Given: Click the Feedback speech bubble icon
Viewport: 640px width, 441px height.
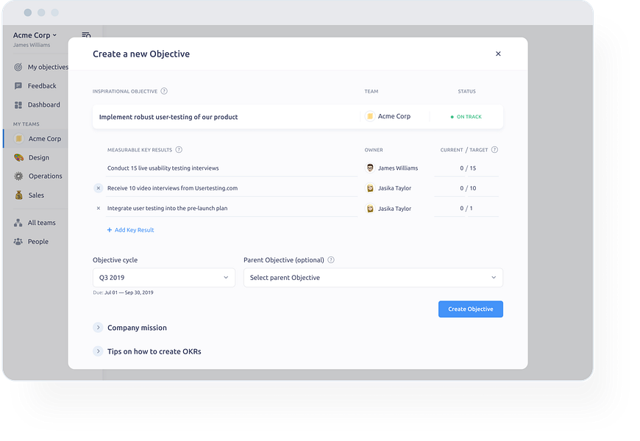Looking at the screenshot, I should (x=18, y=86).
